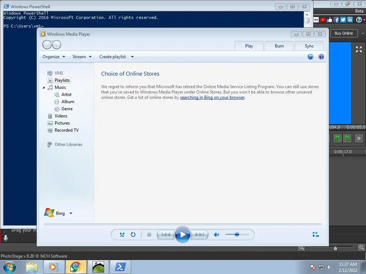The height and width of the screenshot is (274, 366).
Task: Open the PhotoStage help icon
Action: [x=359, y=20]
